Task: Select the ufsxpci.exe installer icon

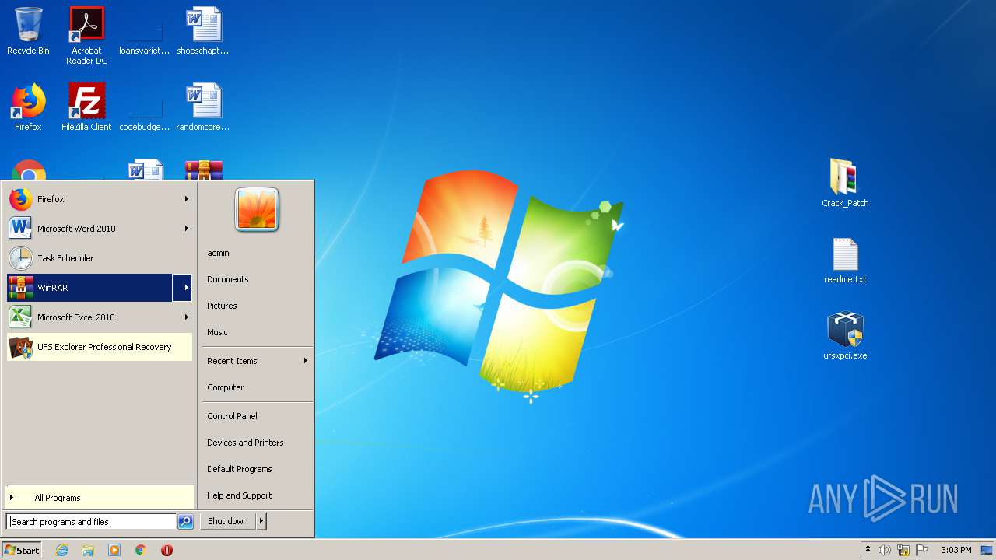Action: pos(845,335)
